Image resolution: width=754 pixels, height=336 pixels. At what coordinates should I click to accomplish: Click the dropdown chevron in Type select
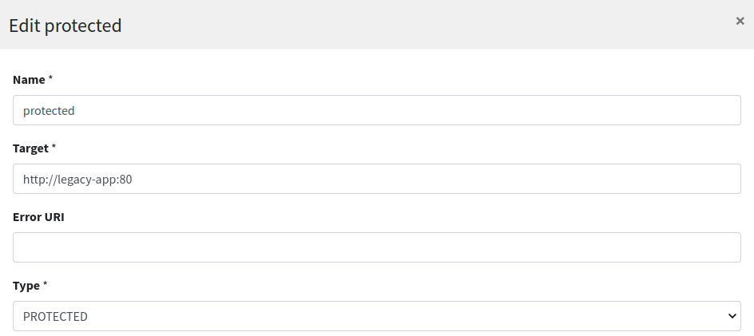732,316
